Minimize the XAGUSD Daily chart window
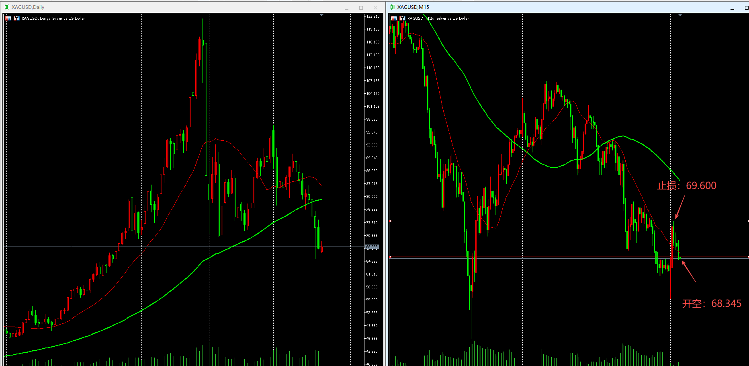The width and height of the screenshot is (749, 366). [346, 8]
